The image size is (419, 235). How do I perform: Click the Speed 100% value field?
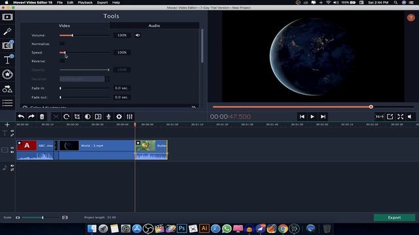pos(122,52)
